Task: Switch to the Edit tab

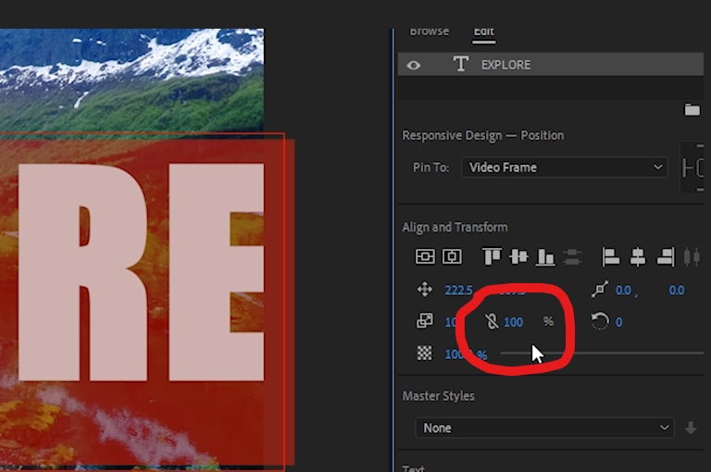Action: (x=483, y=31)
